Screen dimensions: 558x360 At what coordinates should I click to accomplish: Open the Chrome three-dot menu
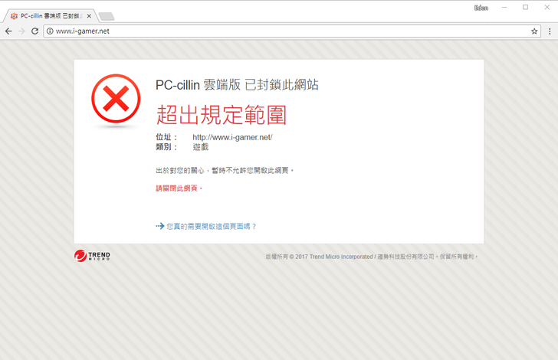(x=550, y=31)
